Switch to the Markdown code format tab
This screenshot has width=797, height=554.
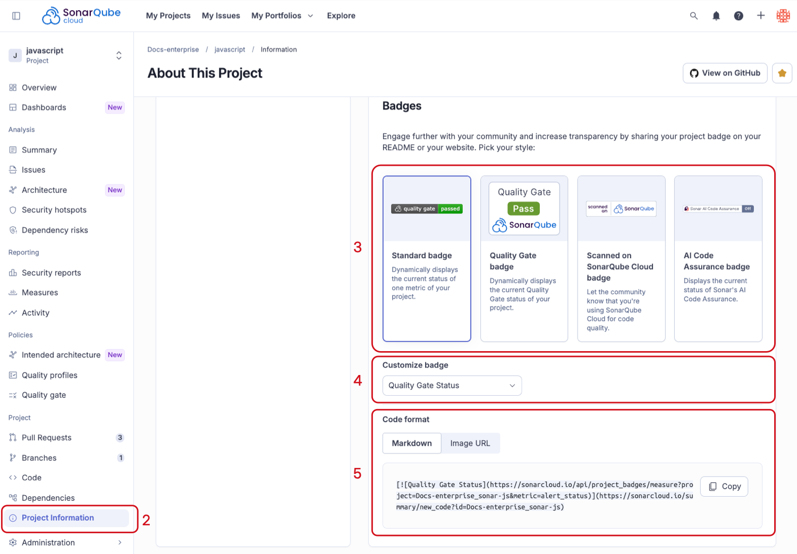click(x=412, y=443)
